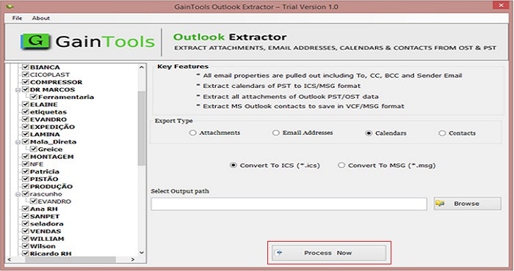
Task: Select the Email Addresses export type
Action: click(276, 133)
